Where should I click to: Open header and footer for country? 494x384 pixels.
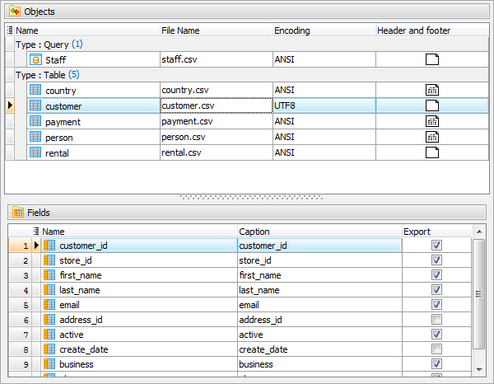click(432, 90)
